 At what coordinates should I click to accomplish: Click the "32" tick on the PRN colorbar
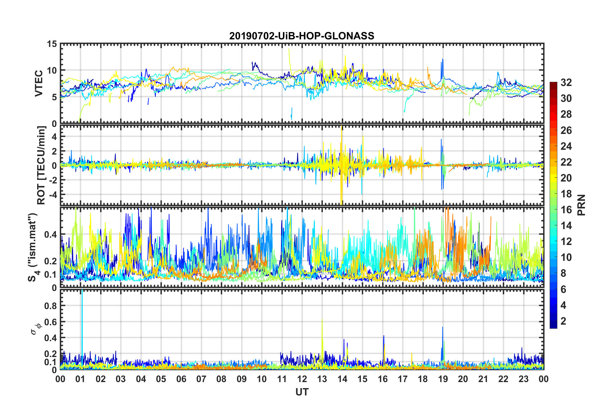coord(566,83)
